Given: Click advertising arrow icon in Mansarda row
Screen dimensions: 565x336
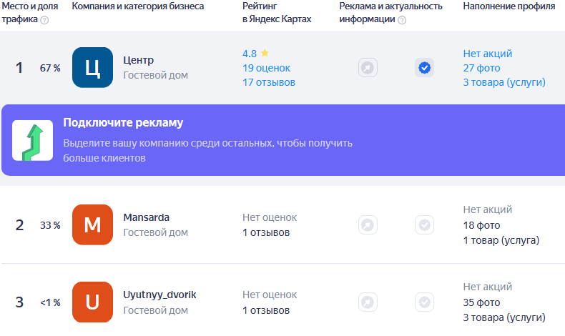Looking at the screenshot, I should (368, 225).
